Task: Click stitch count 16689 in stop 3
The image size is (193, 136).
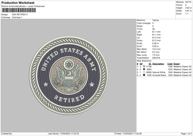Action: tap(149, 72)
